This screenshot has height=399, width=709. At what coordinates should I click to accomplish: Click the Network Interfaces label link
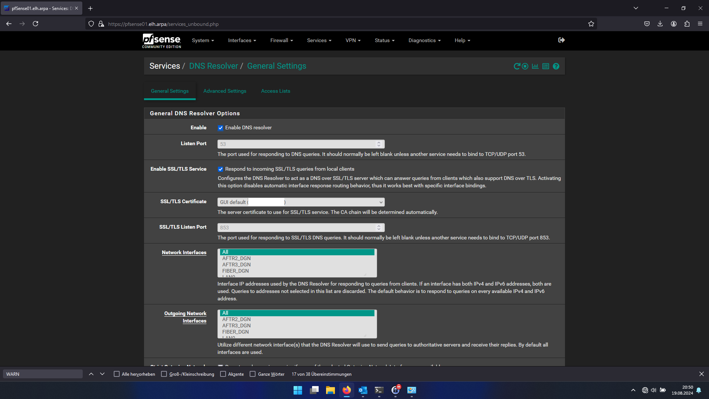point(184,252)
